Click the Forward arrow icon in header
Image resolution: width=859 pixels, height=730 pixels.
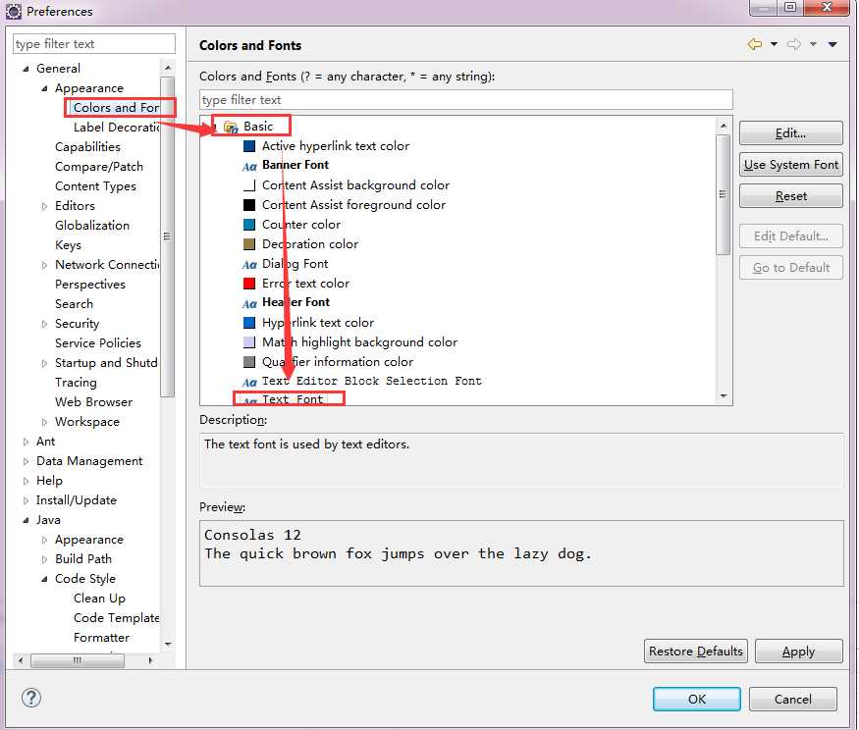click(794, 44)
